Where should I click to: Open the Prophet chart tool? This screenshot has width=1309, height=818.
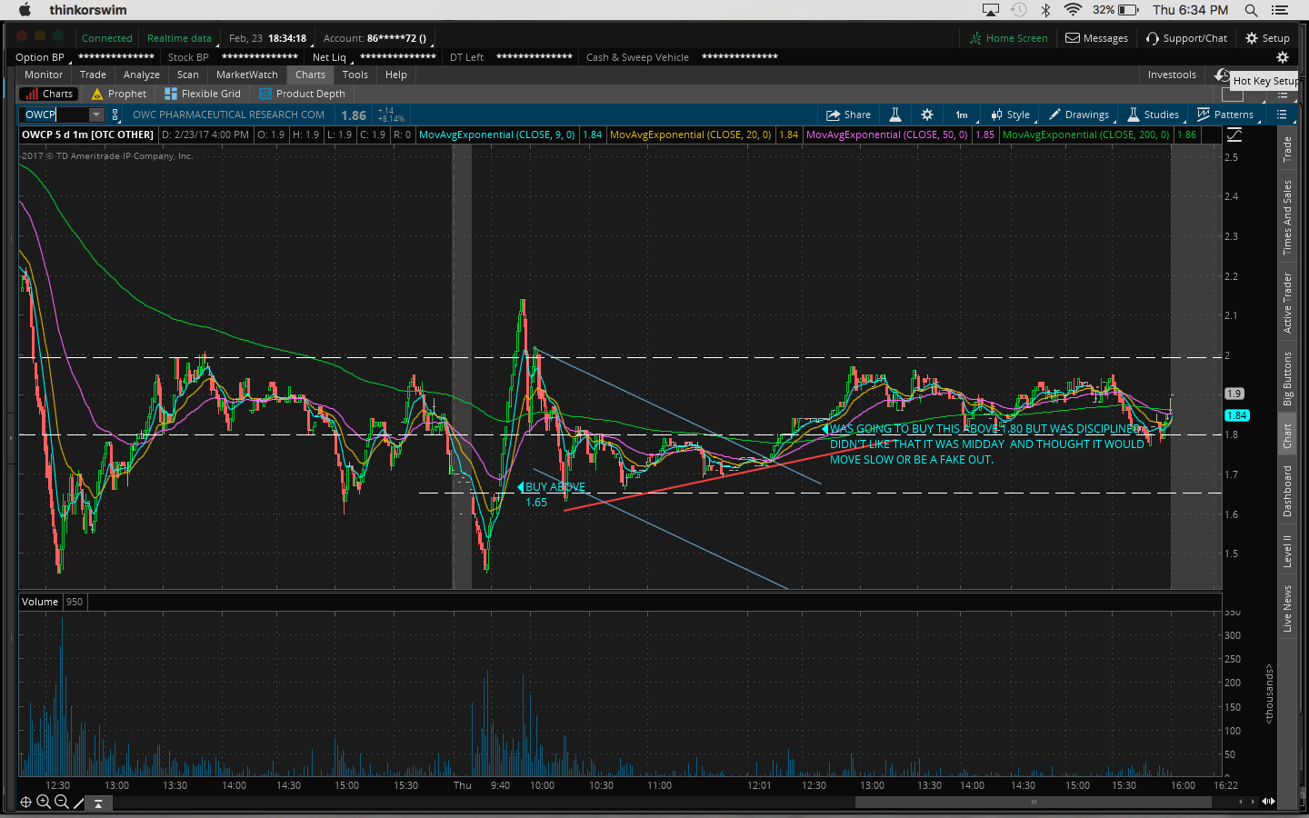(x=119, y=94)
